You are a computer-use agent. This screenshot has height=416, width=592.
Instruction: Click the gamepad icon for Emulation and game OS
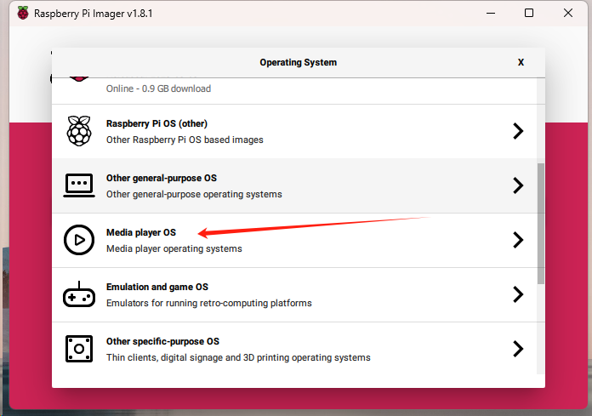click(79, 294)
